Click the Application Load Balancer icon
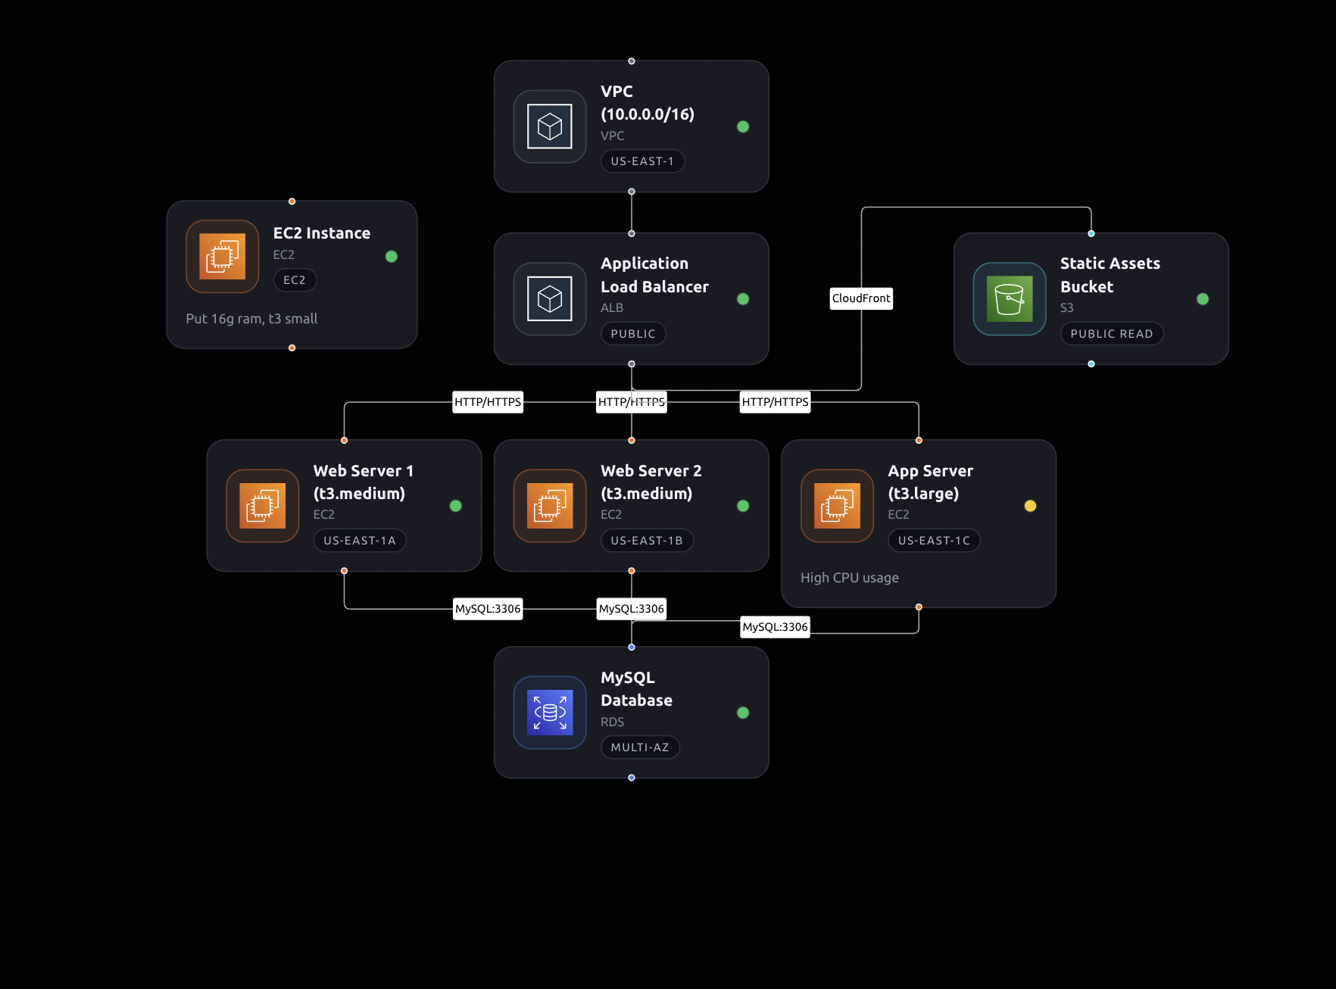The width and height of the screenshot is (1336, 989). click(550, 299)
